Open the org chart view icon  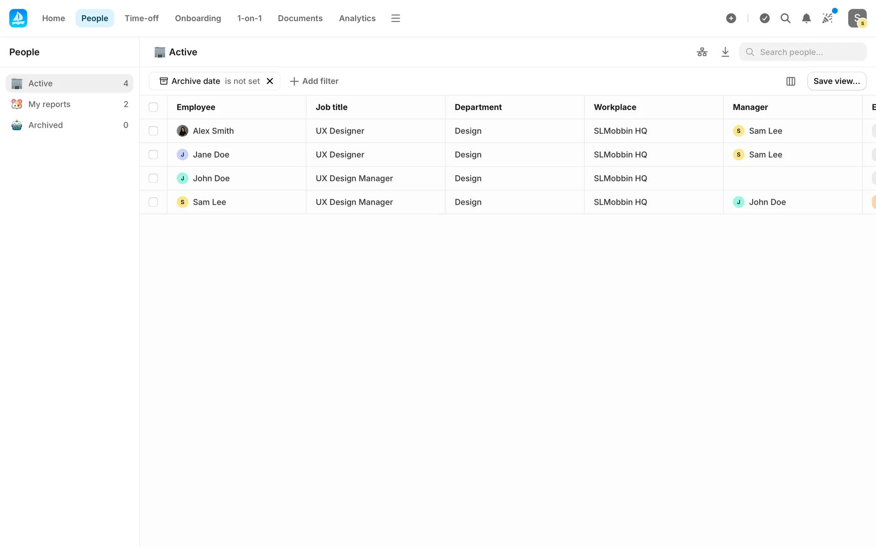pos(702,52)
